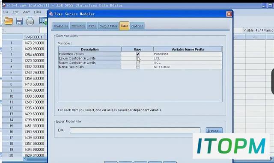Open the Edit menu
Screen dimensions: 274x163
click(x=15, y=12)
